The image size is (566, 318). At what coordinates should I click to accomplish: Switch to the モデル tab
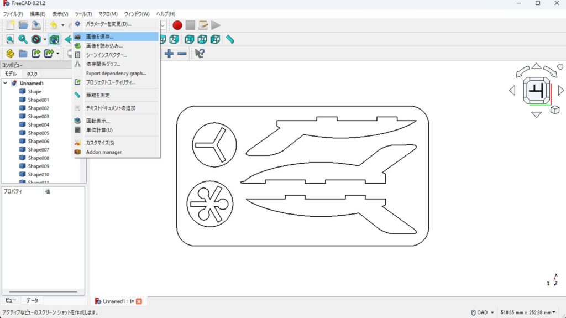[11, 74]
